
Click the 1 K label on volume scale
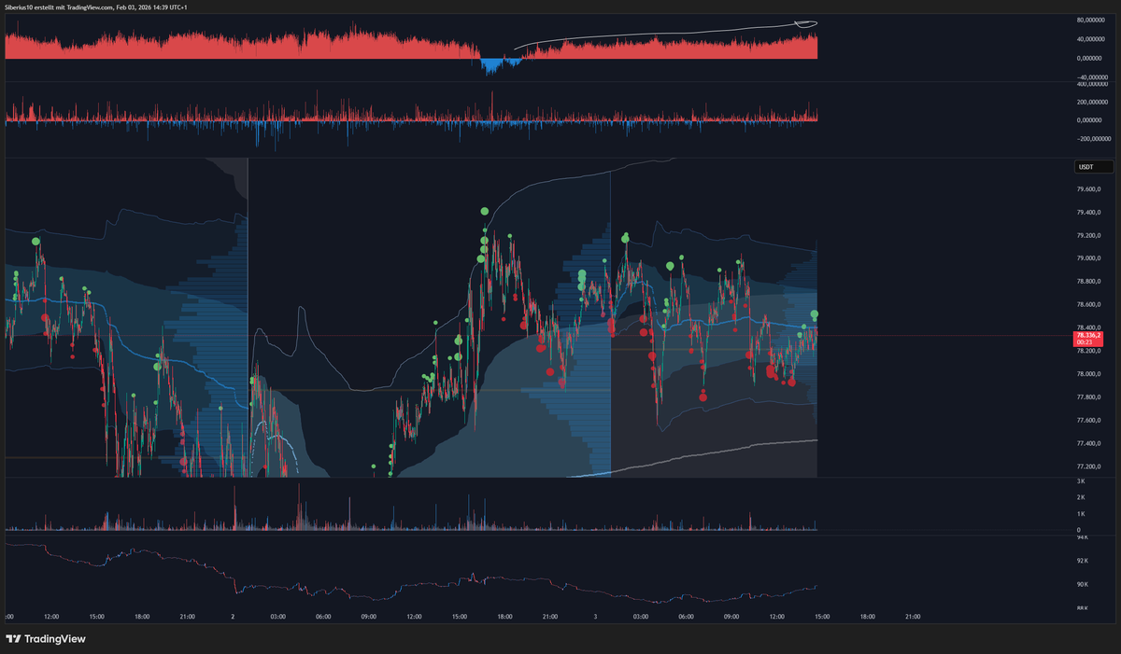pos(1081,514)
